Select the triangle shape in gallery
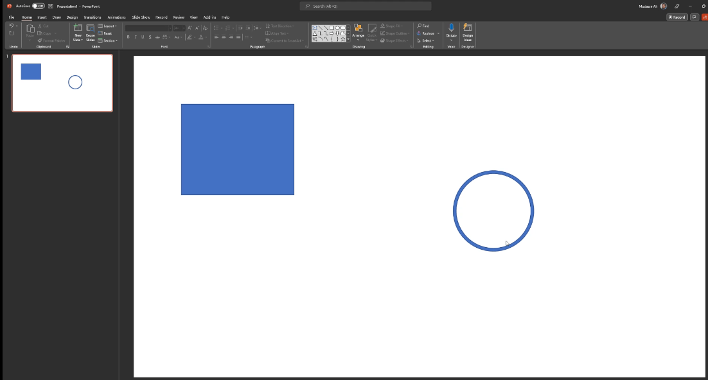Screen dimensions: 708x380 (x=315, y=33)
